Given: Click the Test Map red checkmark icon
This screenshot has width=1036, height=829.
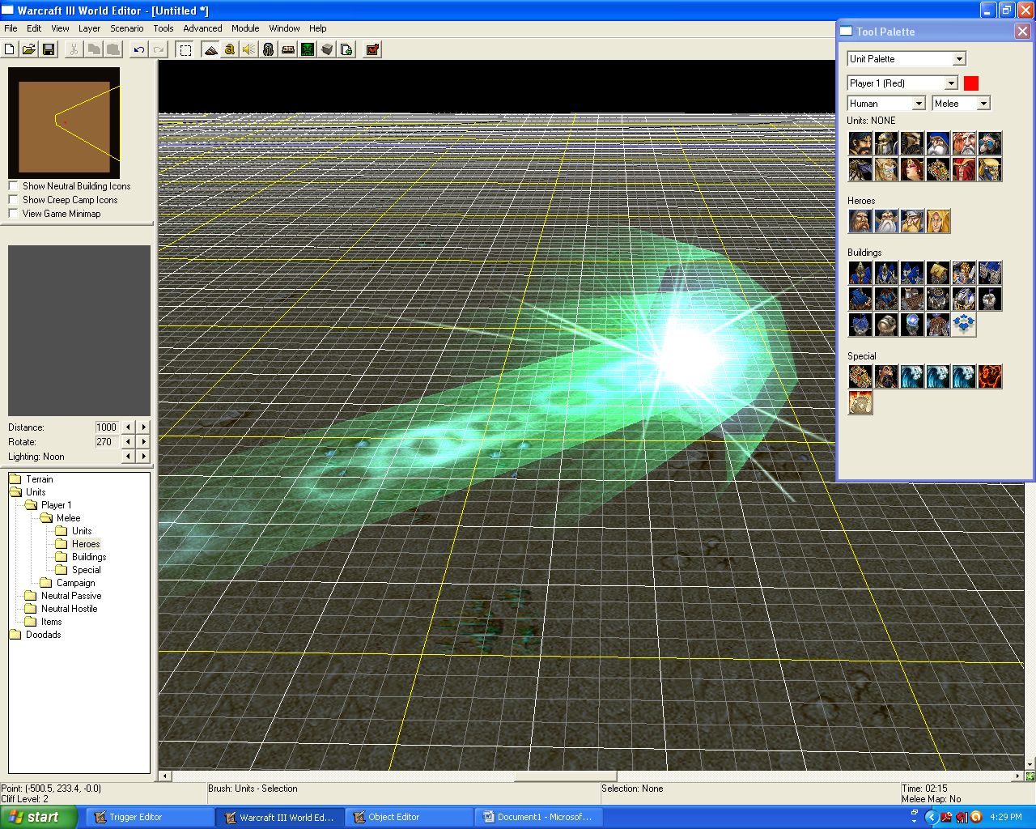Looking at the screenshot, I should coord(372,49).
